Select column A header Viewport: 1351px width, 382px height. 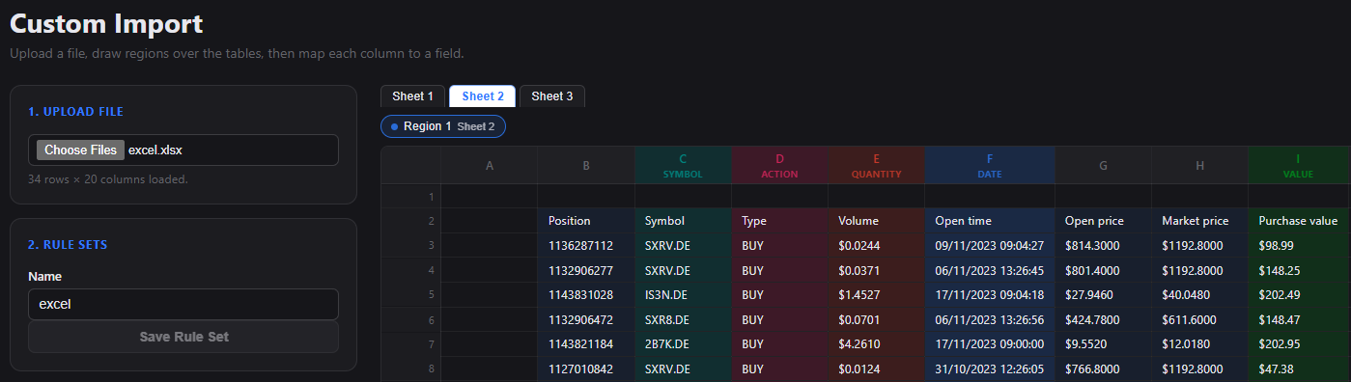pos(490,165)
